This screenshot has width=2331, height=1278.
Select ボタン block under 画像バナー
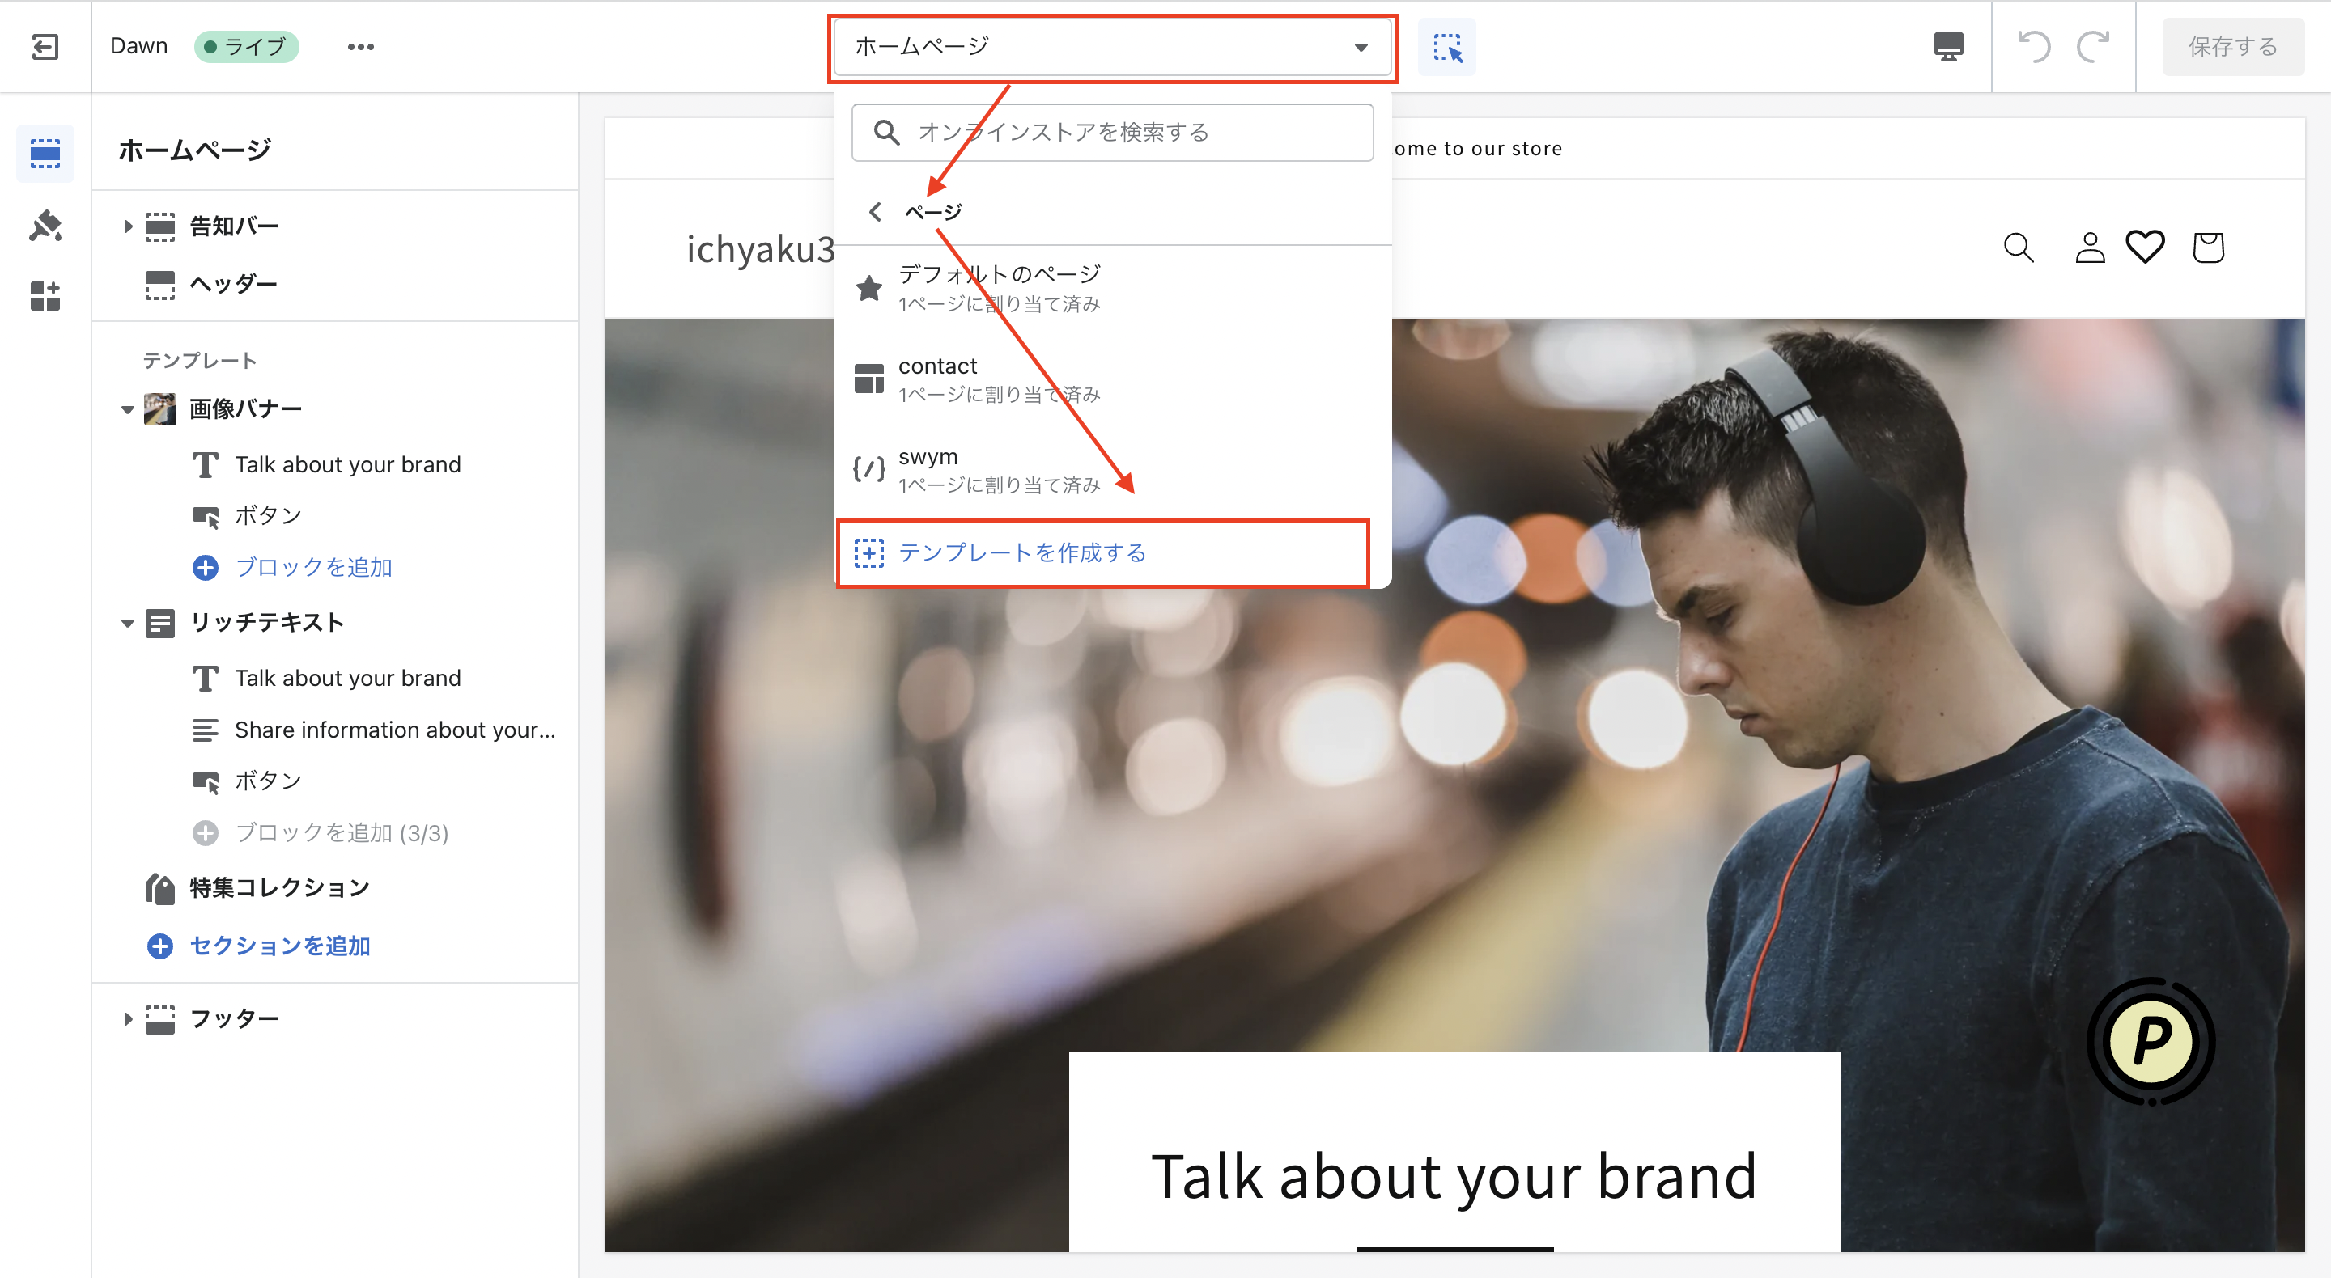tap(268, 515)
